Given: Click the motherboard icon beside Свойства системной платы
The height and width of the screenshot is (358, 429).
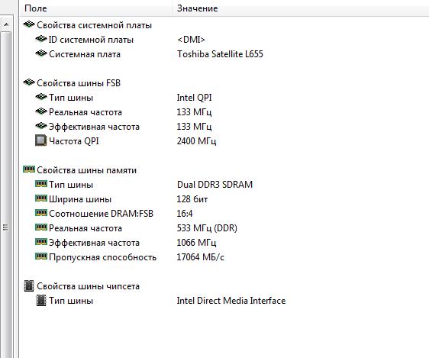Looking at the screenshot, I should pyautogui.click(x=29, y=24).
